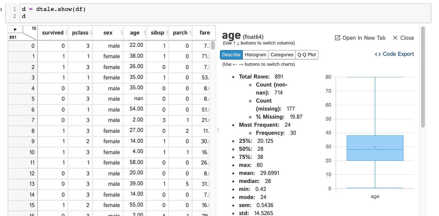
Task: Open the pclass column header menu
Action: coord(91,32)
